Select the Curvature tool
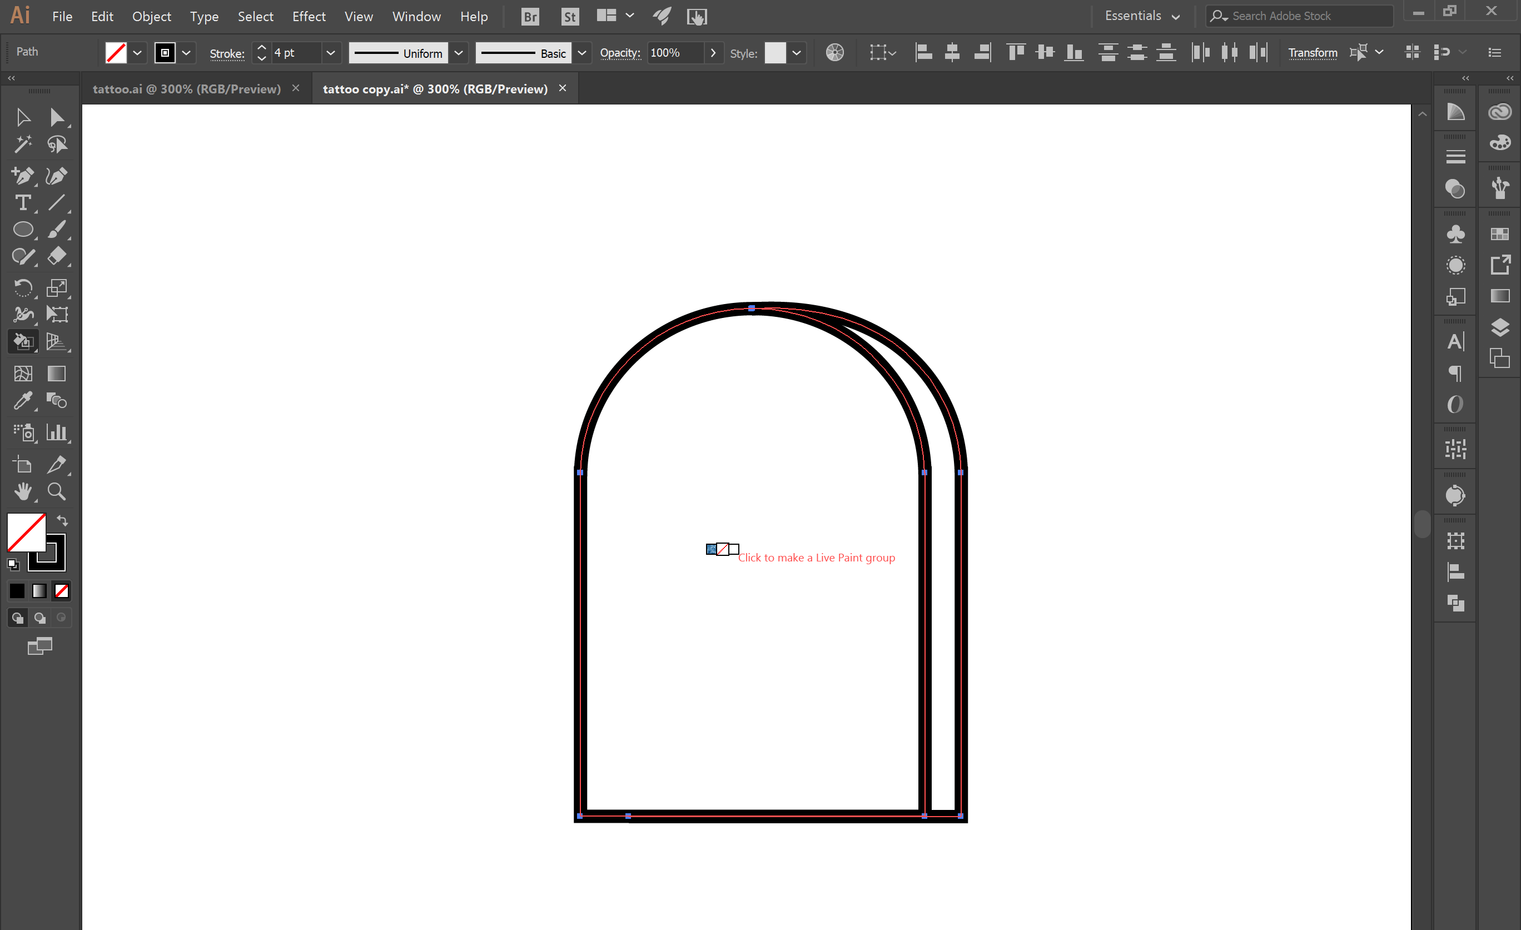Screen dimensions: 1521x930 (57, 176)
